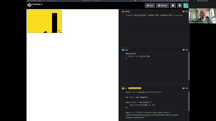
Task: Click the '#myCanvas{' line in CSS
Action: coord(131,53)
